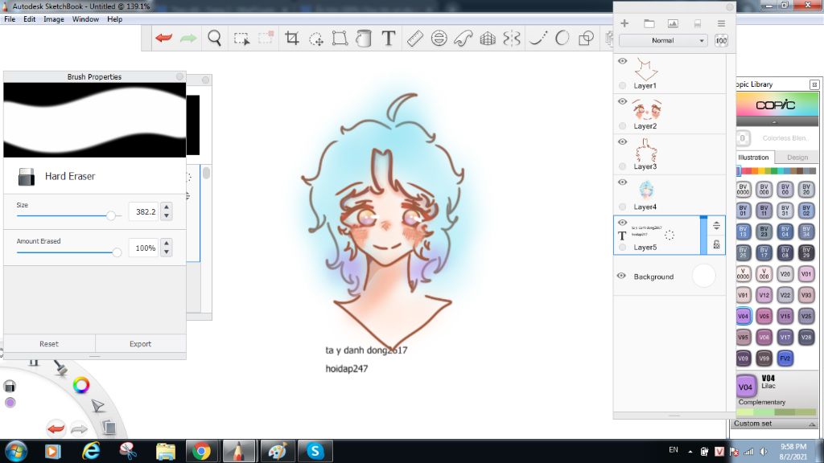Enable Steady Stroke tool
This screenshot has width=824, height=463.
538,38
